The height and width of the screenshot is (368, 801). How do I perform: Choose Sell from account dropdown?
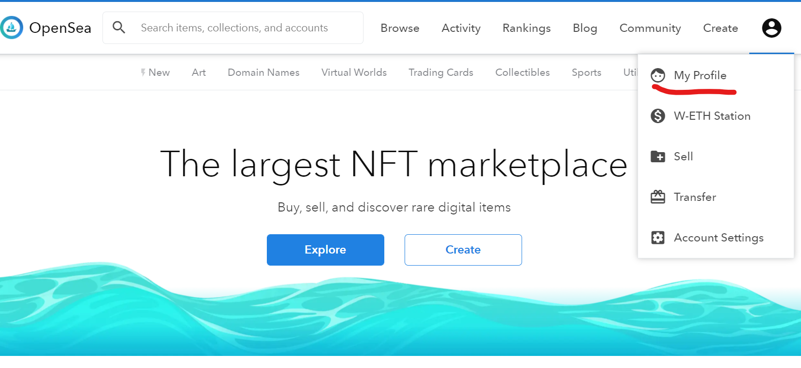716,156
